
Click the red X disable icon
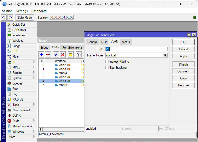pos(63,55)
